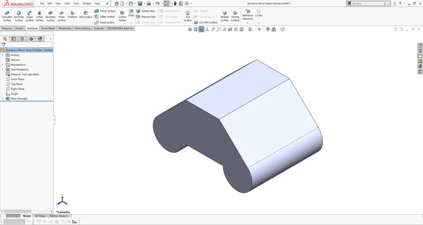Select the Parting Surfaces tool
423x225 pixels.
(235, 16)
